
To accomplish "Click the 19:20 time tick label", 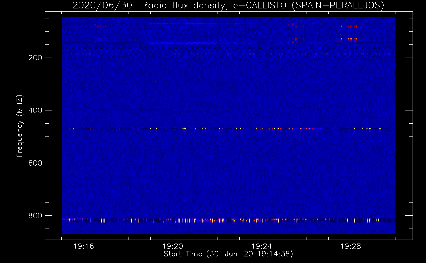I will [x=173, y=246].
